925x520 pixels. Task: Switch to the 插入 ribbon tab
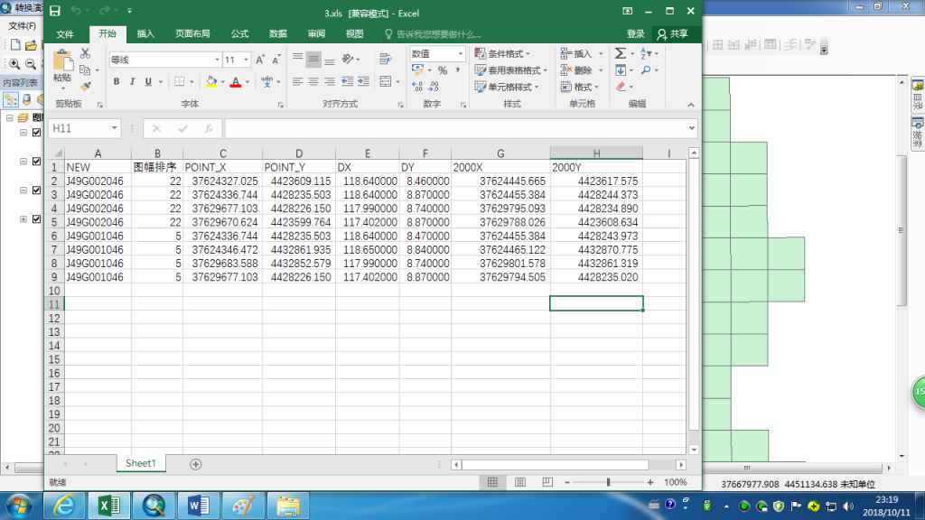[x=145, y=34]
